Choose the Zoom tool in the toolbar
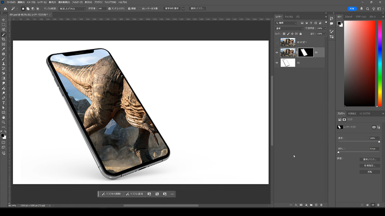Screen dimensions: 385x216 point(3,122)
